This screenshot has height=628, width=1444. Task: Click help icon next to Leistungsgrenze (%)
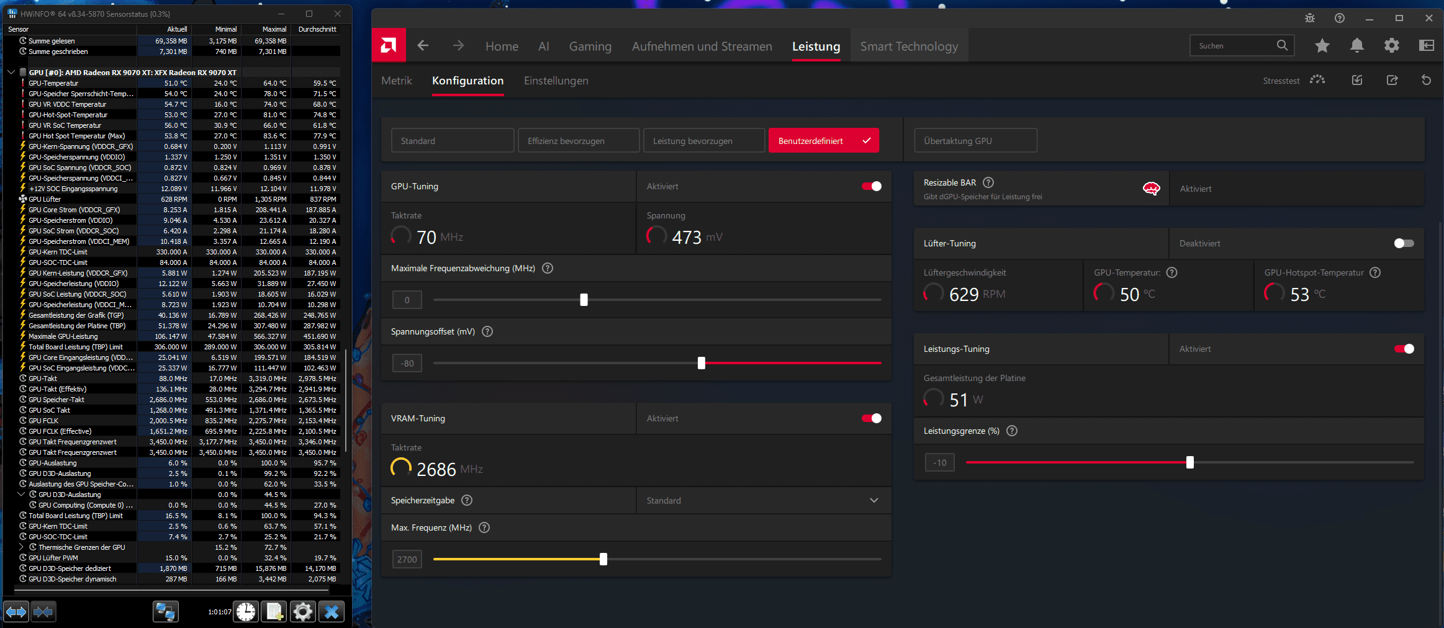point(1012,431)
